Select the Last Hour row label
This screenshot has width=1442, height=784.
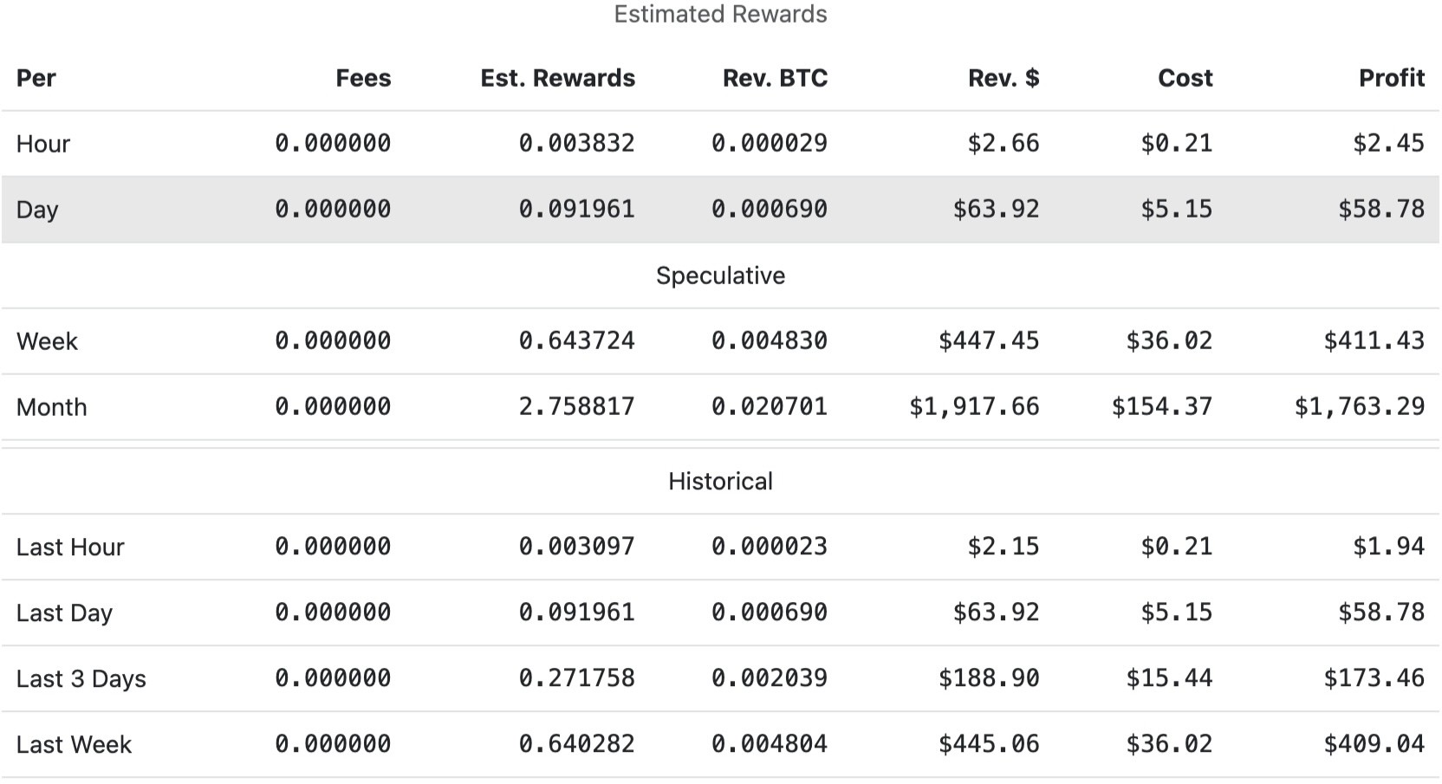[70, 548]
